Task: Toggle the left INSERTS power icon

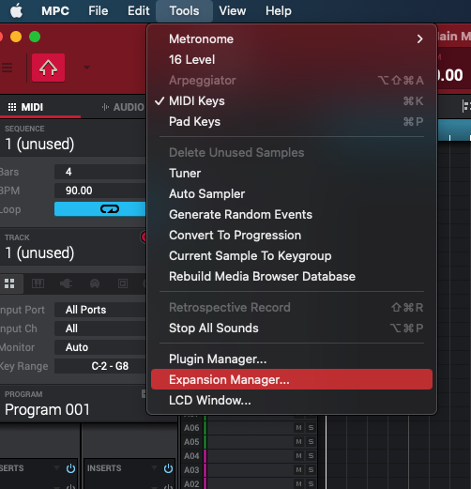Action: click(x=70, y=468)
